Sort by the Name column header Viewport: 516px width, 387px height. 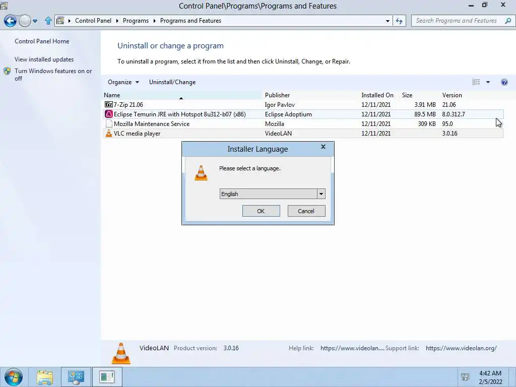182,95
